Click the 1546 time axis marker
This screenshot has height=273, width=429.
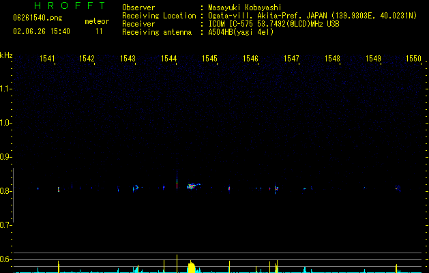250,59
